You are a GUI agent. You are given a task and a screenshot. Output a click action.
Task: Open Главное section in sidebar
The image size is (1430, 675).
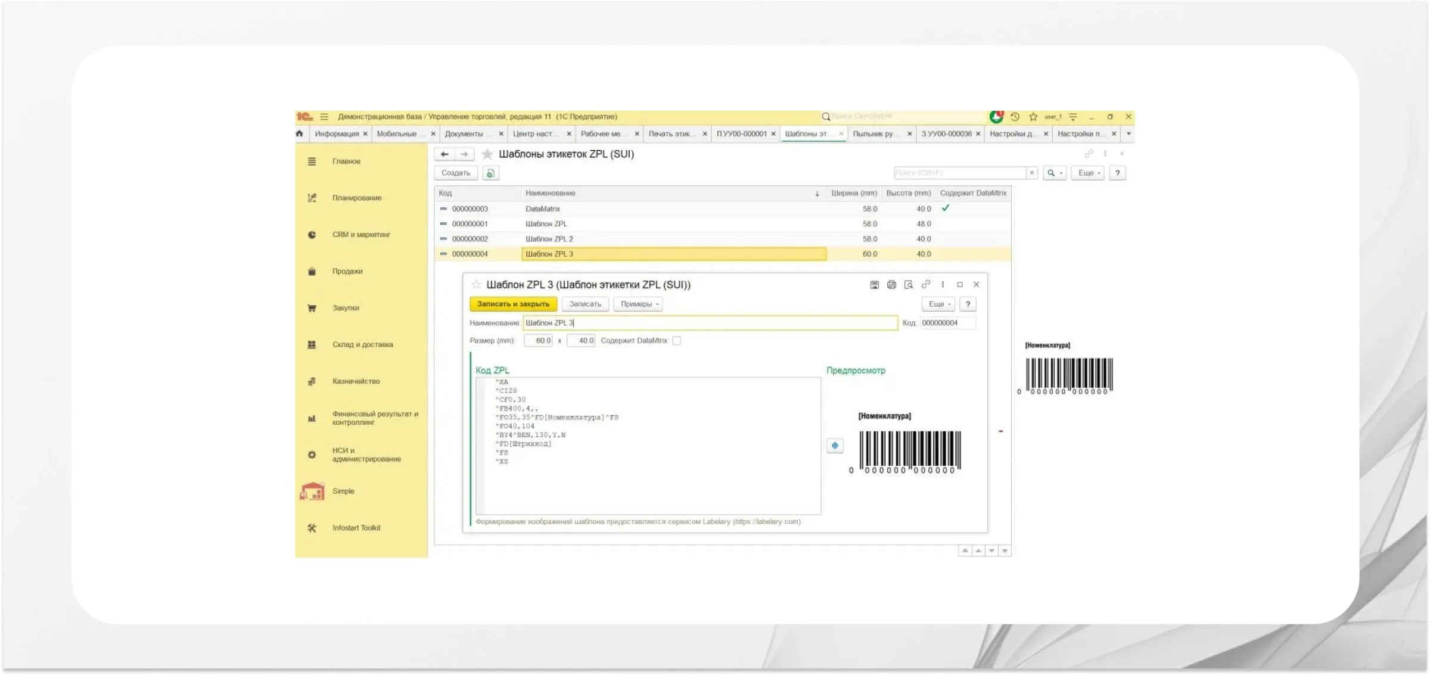pos(346,161)
